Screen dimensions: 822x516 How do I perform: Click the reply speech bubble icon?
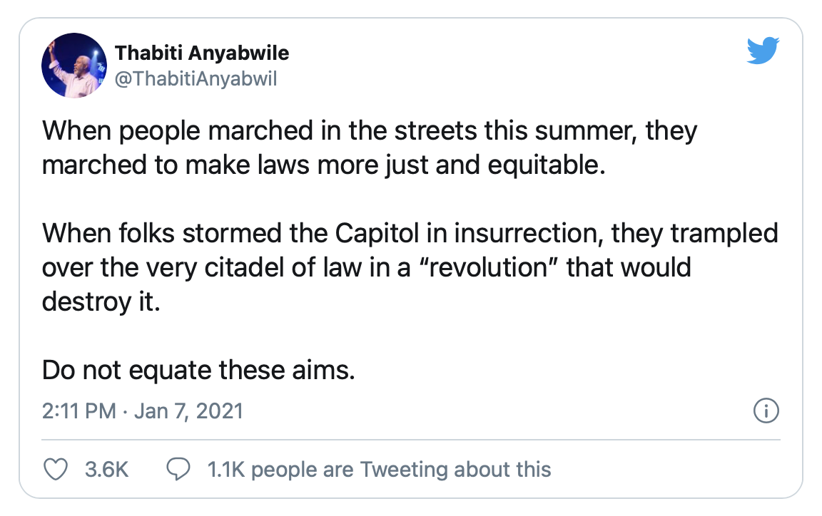pyautogui.click(x=178, y=469)
